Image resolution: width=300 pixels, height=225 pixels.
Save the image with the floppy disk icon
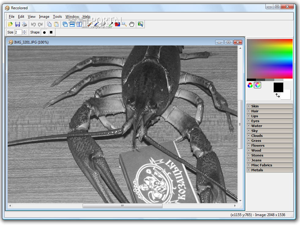point(17,24)
